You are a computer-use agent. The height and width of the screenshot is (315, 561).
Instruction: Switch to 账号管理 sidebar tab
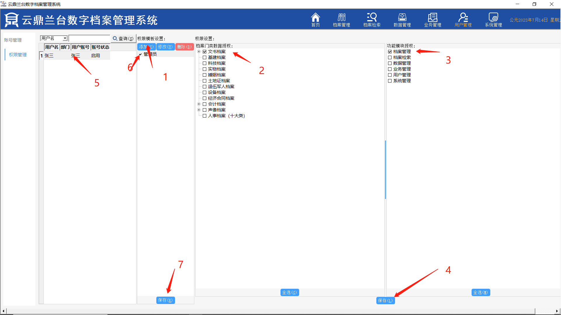(13, 40)
